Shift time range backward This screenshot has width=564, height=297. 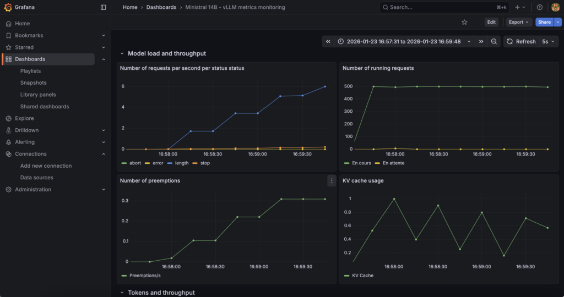[x=328, y=41]
